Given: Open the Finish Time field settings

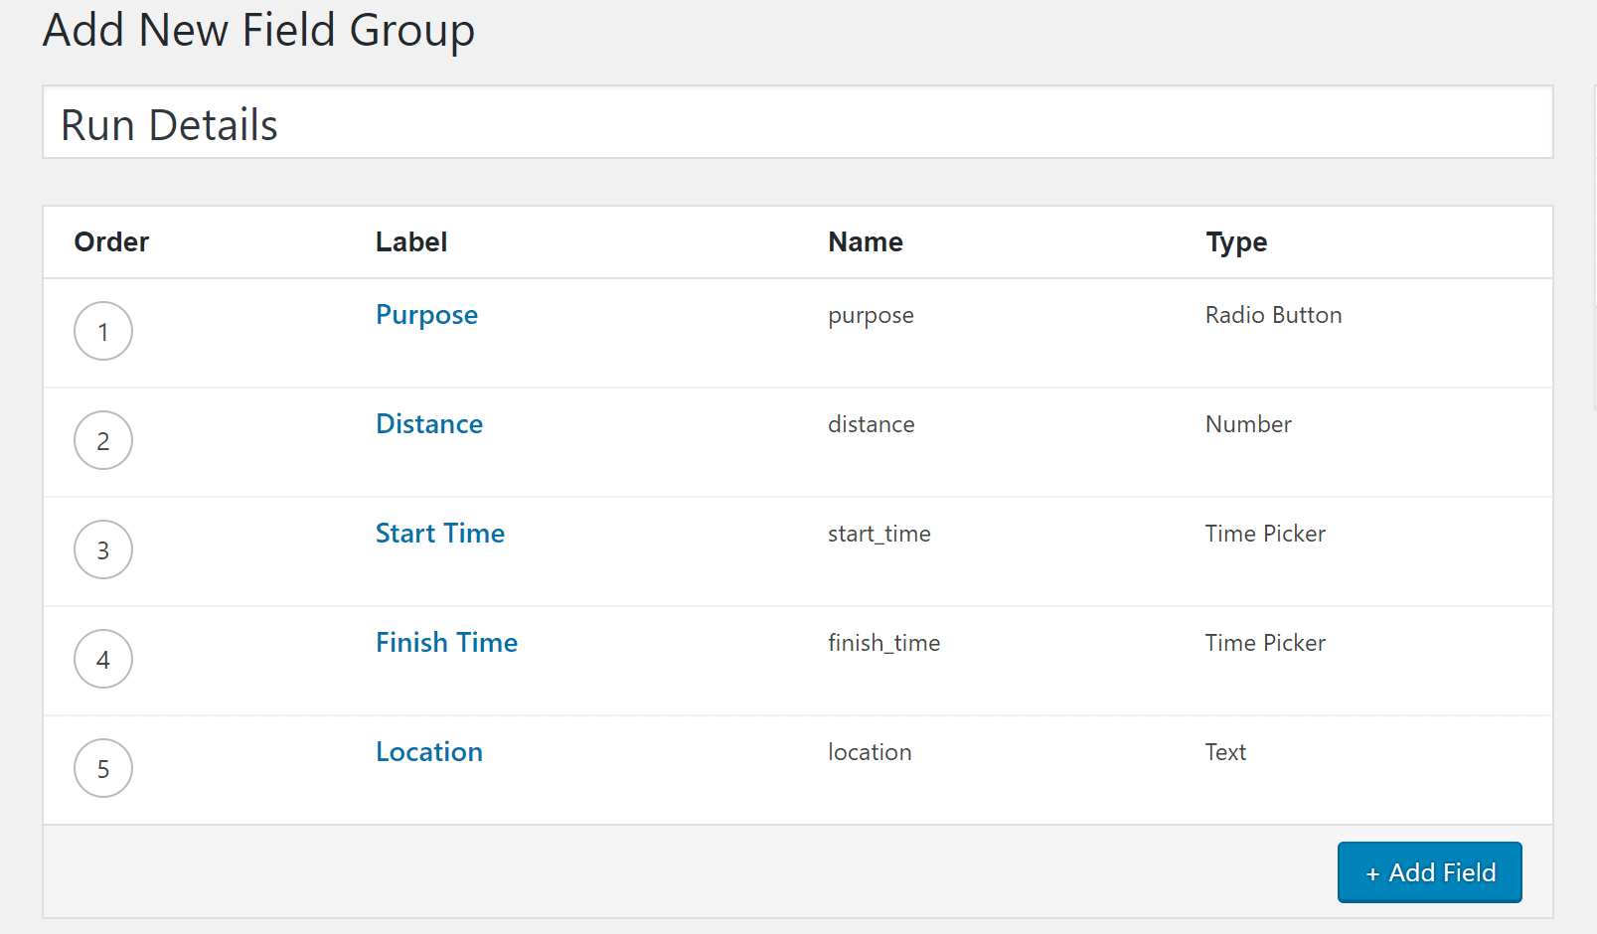Looking at the screenshot, I should click(446, 643).
